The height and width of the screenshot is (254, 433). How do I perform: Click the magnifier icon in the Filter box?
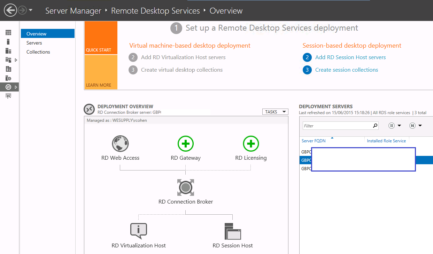tap(375, 126)
